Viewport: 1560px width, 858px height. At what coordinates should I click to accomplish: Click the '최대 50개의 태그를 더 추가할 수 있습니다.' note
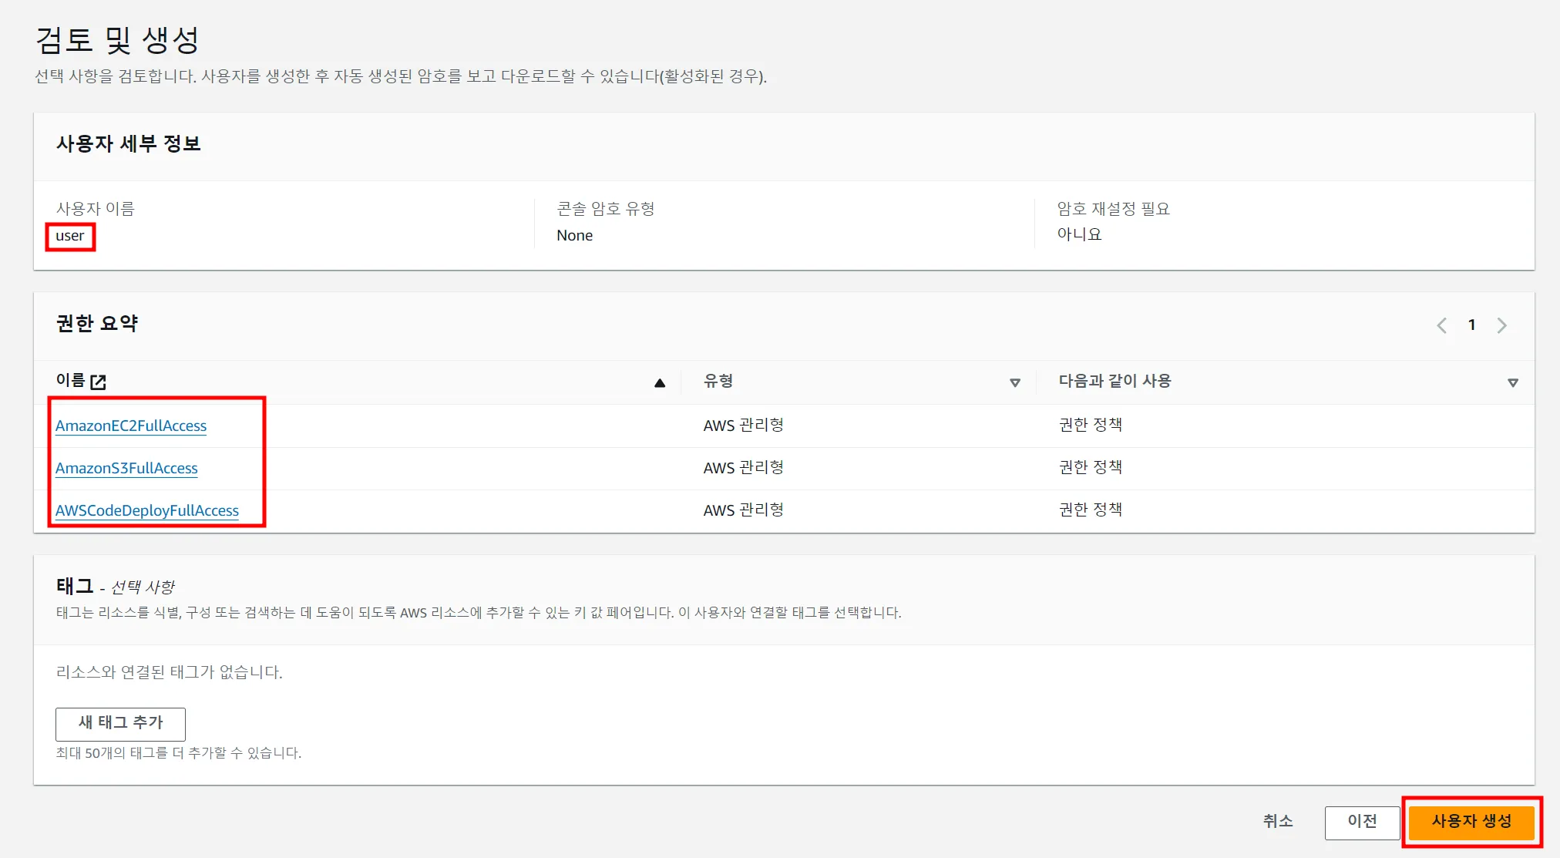pyautogui.click(x=178, y=753)
